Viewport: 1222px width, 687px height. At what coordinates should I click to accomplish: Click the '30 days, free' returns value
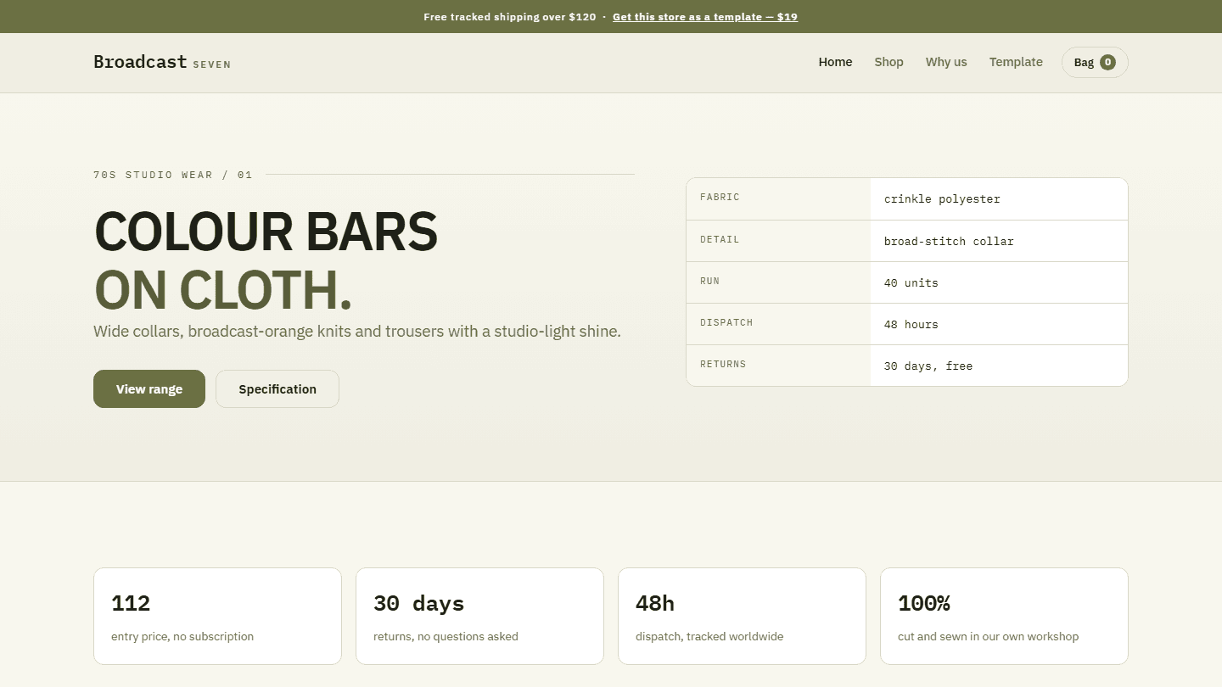point(928,366)
